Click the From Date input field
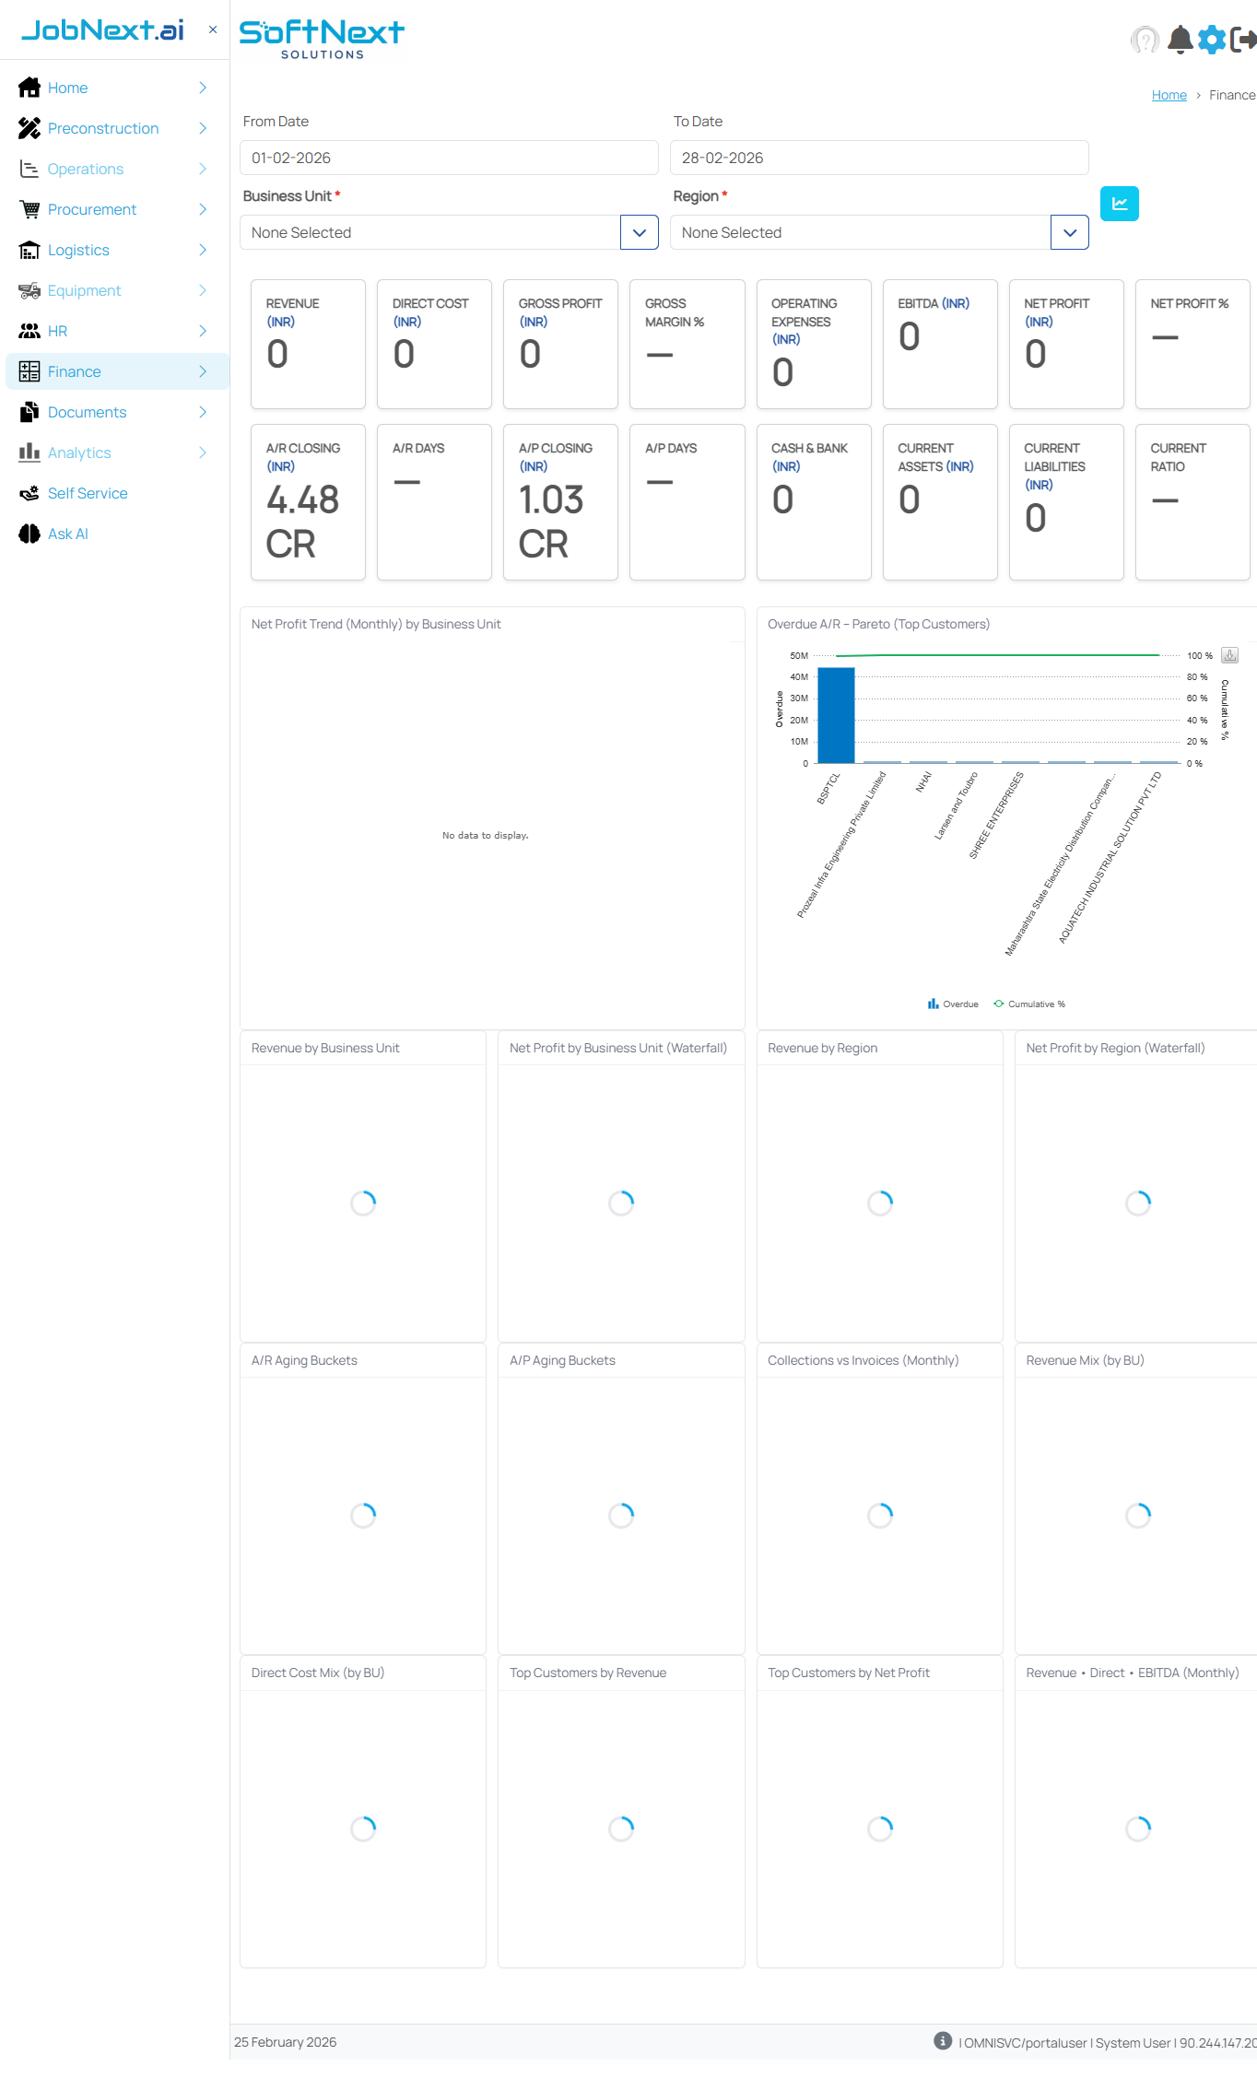Image resolution: width=1257 pixels, height=2078 pixels. pyautogui.click(x=449, y=158)
